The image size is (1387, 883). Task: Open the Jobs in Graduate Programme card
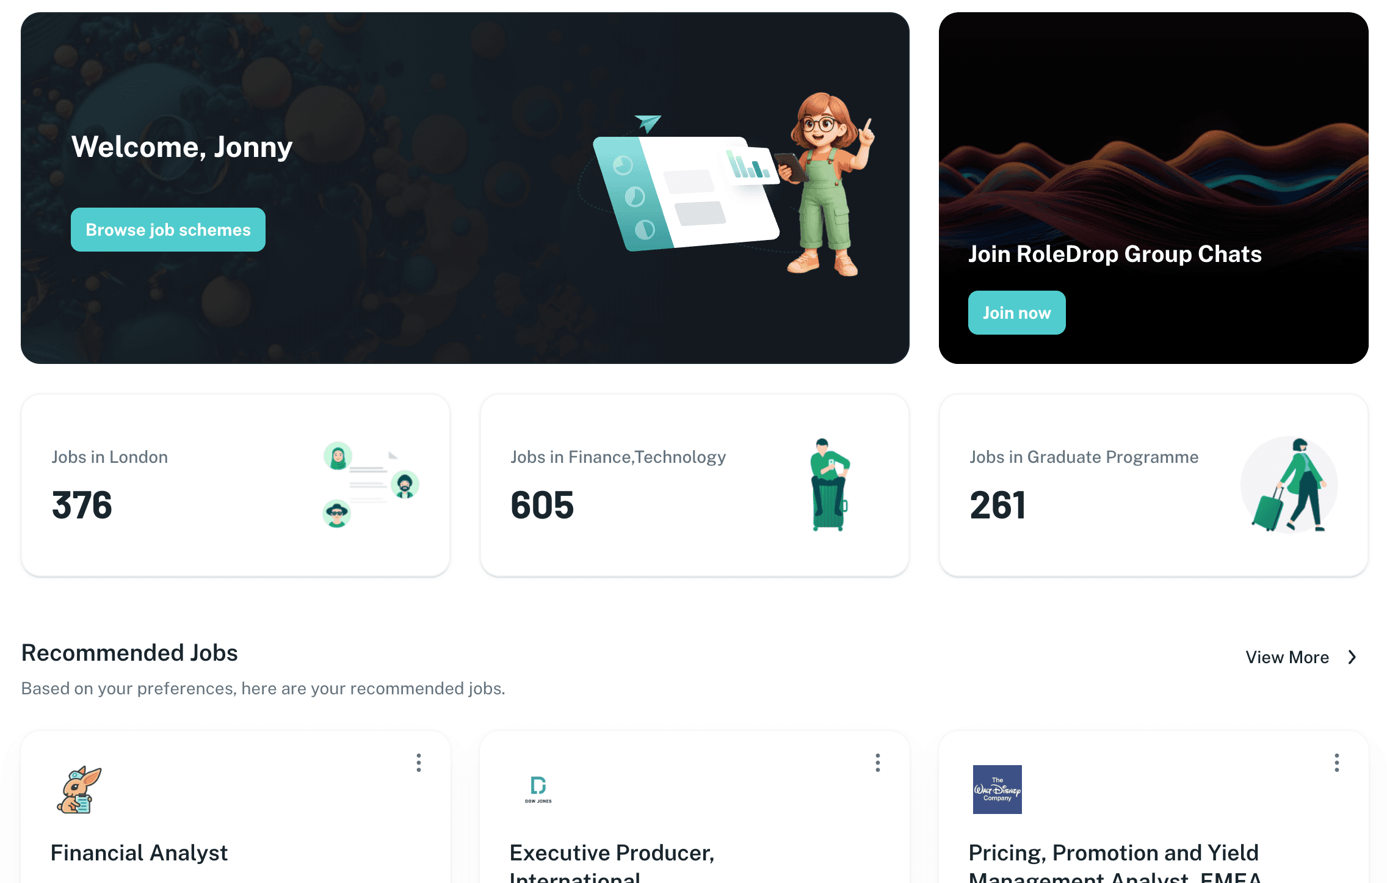(x=1154, y=485)
